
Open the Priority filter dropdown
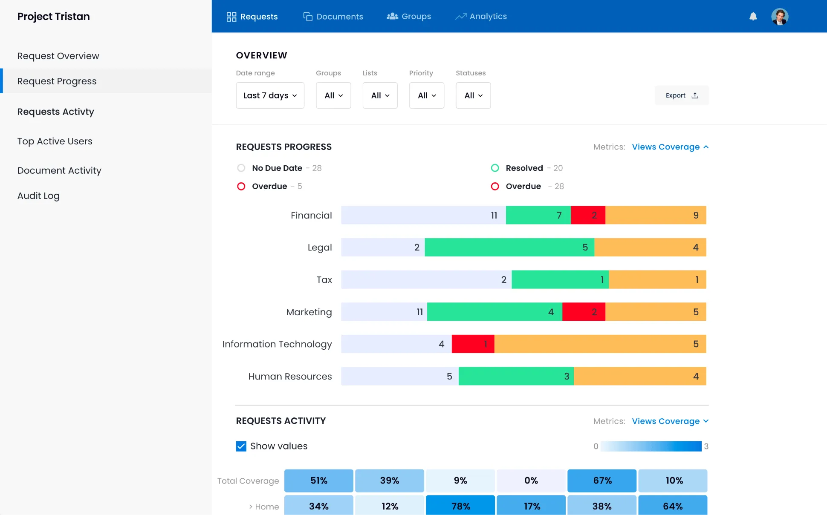[426, 95]
